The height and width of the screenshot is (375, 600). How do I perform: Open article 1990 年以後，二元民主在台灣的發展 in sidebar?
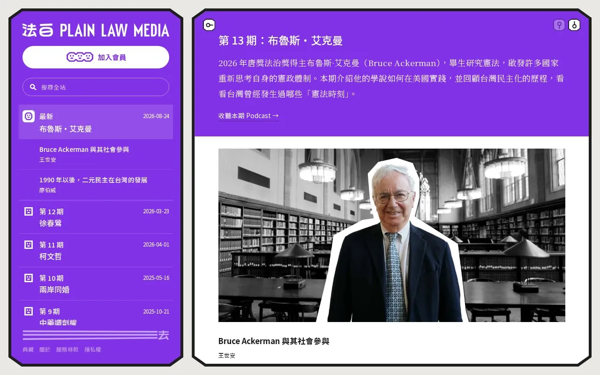[x=96, y=185]
